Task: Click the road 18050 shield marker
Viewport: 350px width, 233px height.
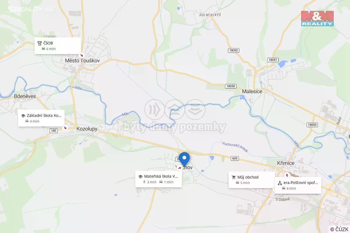Action: 230,86
